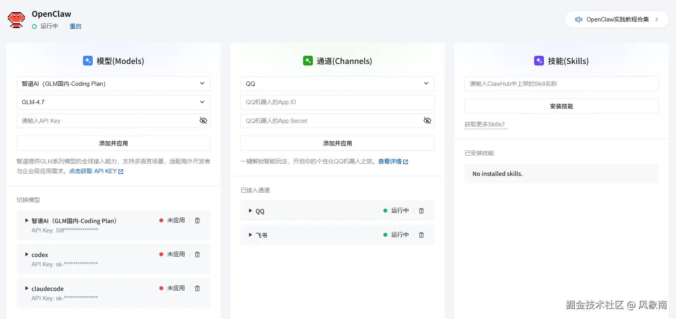676x319 pixels.
Task: Click the No installed skills. message
Action: coord(498,174)
